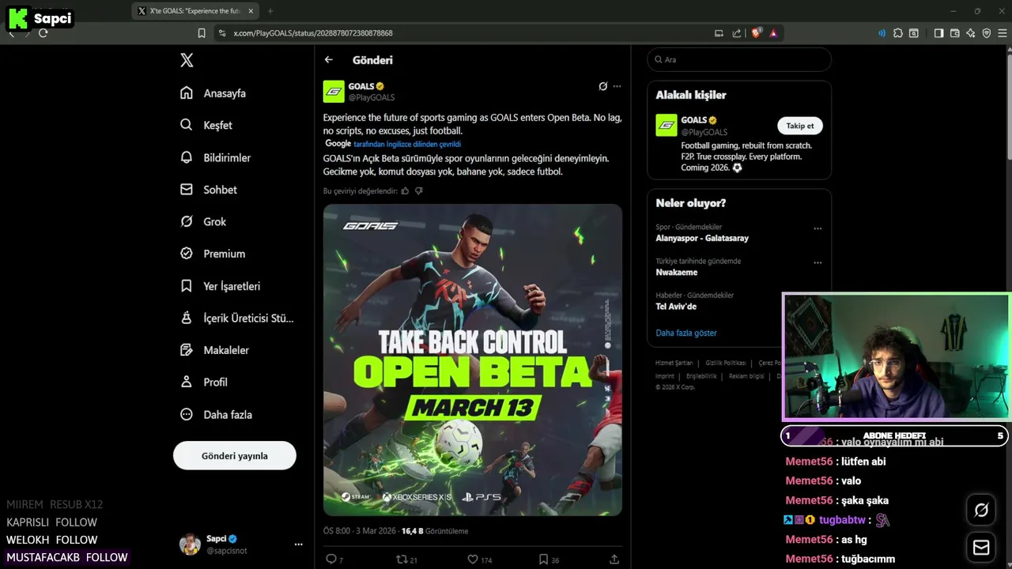
Task: Open Sapci account options menu
Action: click(x=298, y=544)
